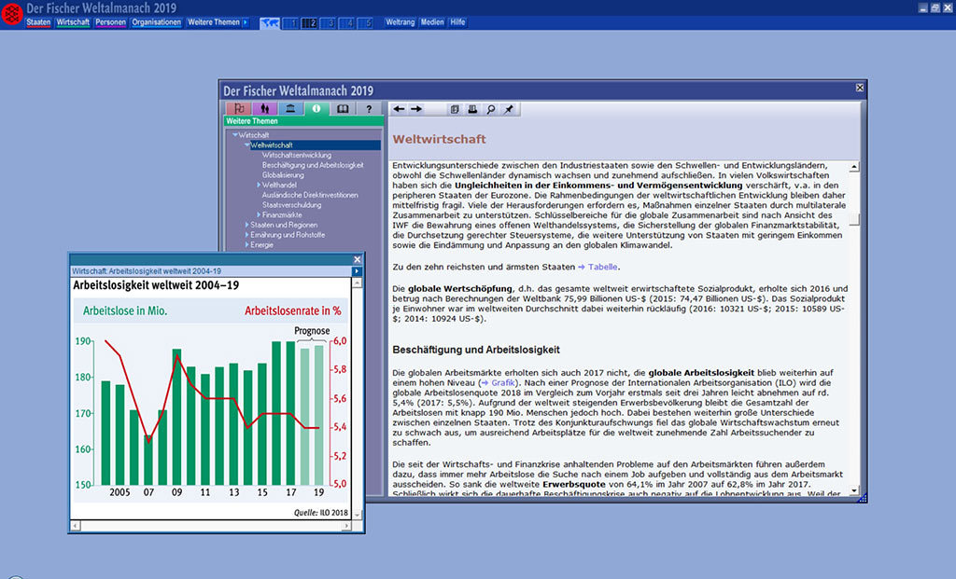Open the Organisationen building tab icon
Image resolution: width=956 pixels, height=579 pixels.
pyautogui.click(x=291, y=109)
